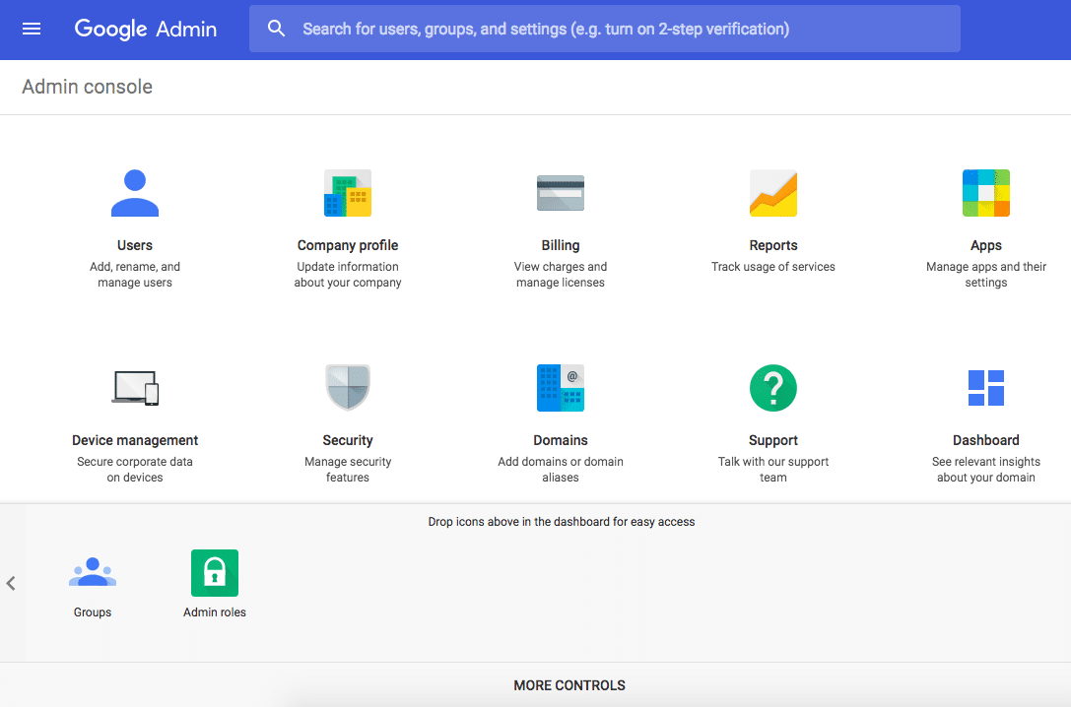Click 'Add, rename, and manage users' text
The height and width of the screenshot is (707, 1071).
(135, 274)
